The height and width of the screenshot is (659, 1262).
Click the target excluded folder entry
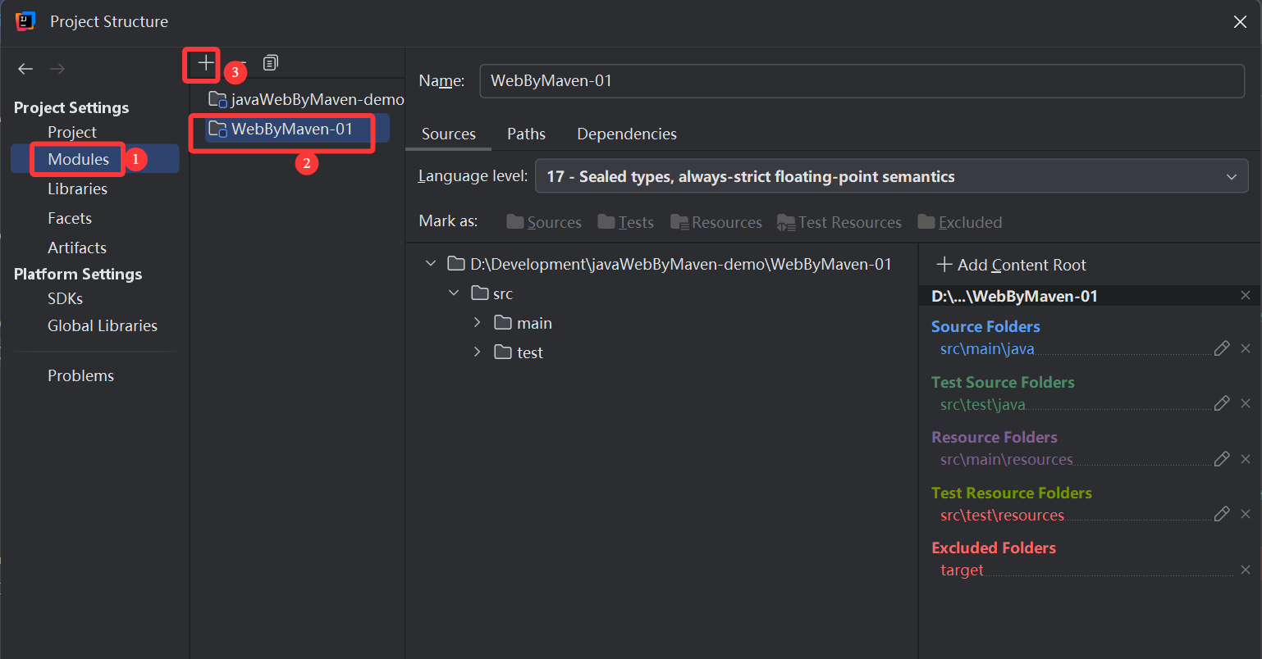pos(962,570)
